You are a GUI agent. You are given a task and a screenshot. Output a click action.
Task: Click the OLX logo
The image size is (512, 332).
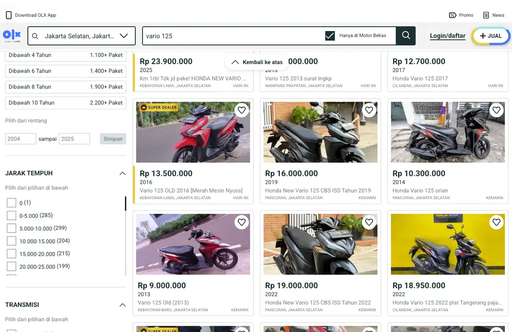click(12, 35)
